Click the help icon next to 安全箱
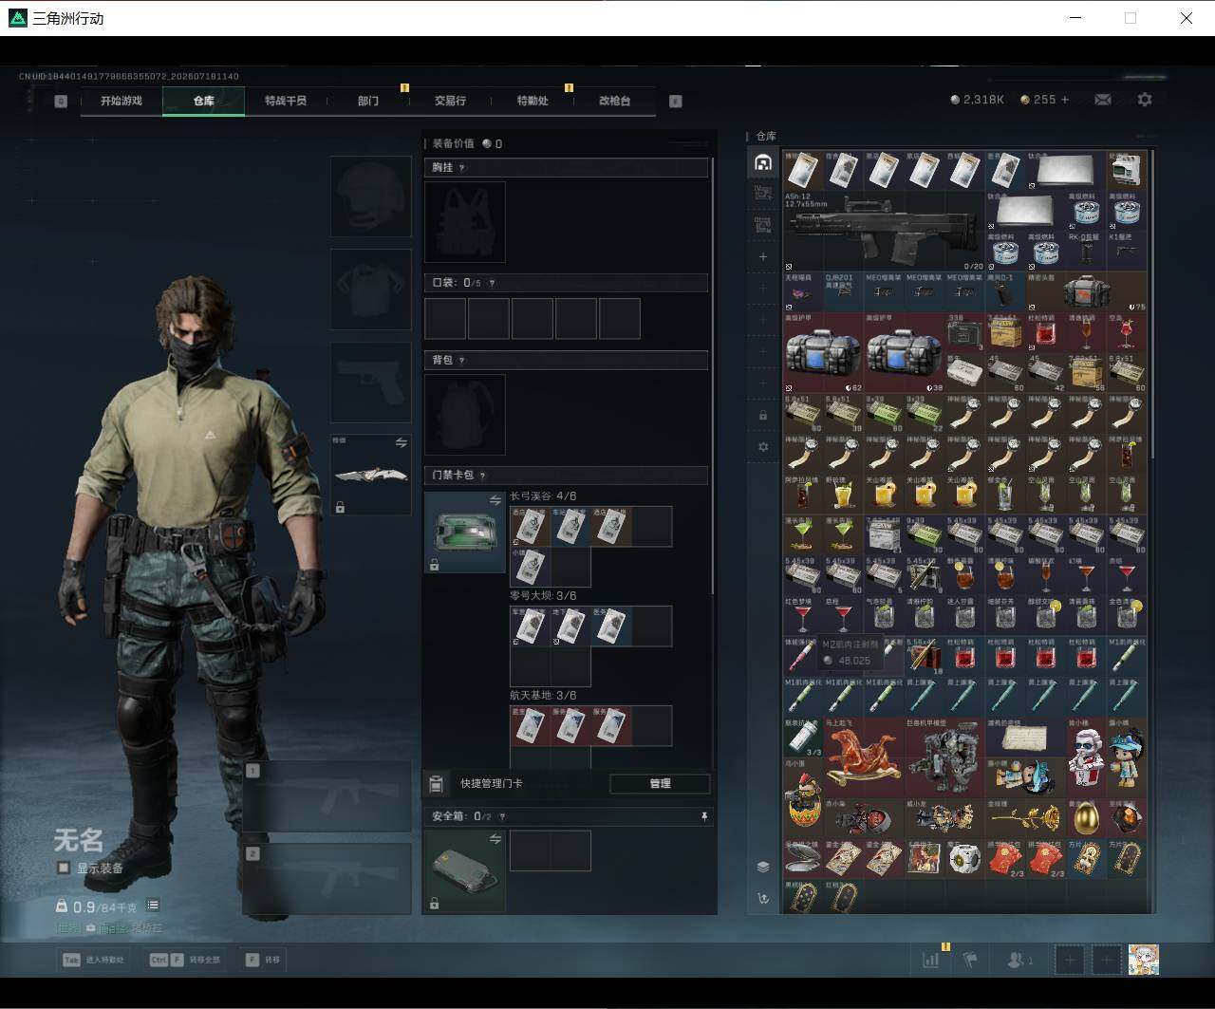Viewport: 1215px width, 1009px height. (x=501, y=816)
